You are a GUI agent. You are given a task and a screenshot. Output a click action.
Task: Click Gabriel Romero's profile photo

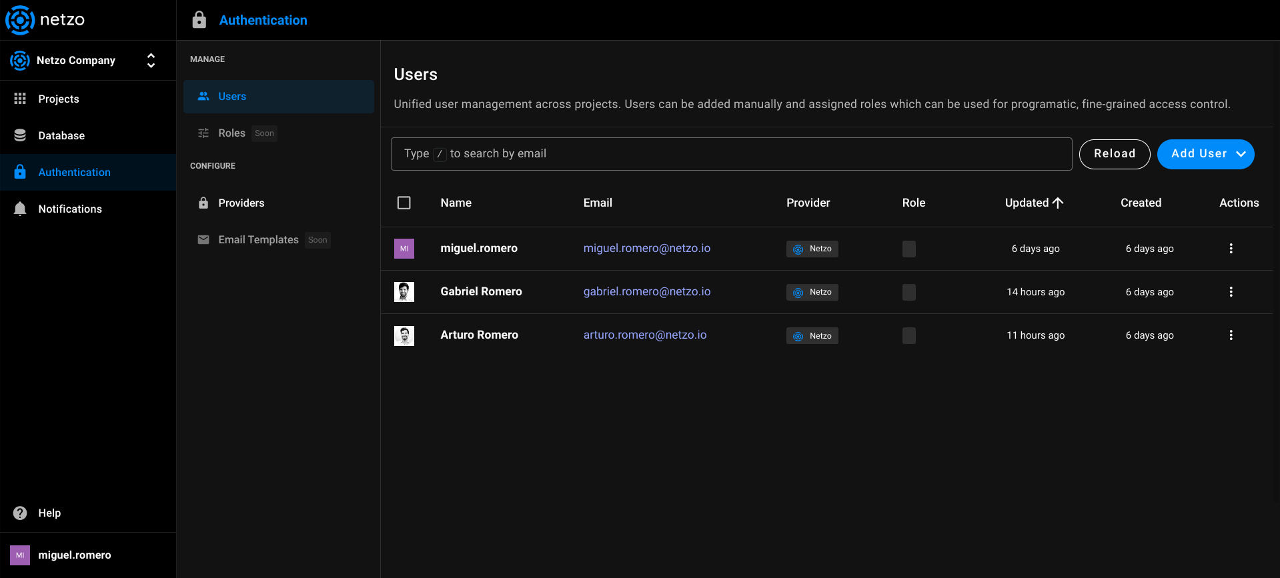[x=404, y=292]
